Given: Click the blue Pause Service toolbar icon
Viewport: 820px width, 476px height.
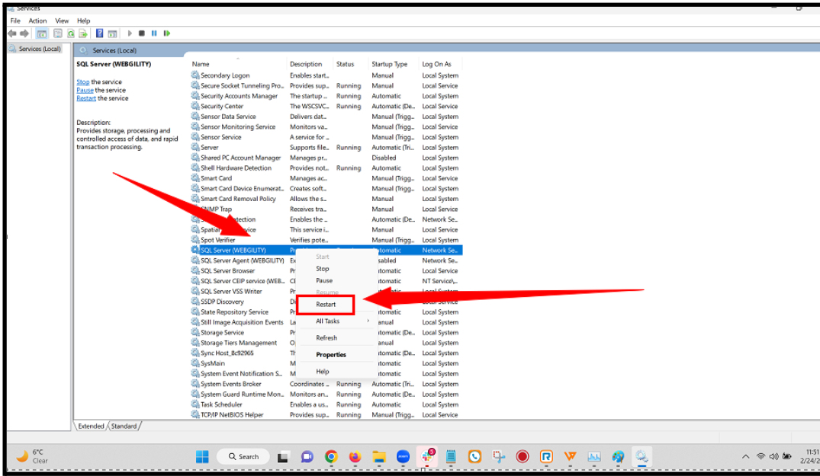Looking at the screenshot, I should pos(154,34).
